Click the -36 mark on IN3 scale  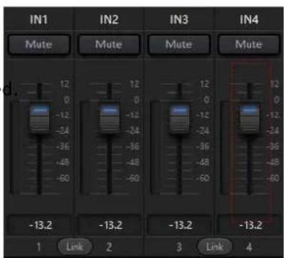tap(203, 147)
